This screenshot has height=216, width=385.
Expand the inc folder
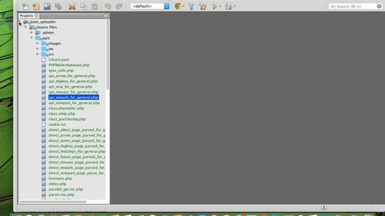pyautogui.click(x=37, y=49)
